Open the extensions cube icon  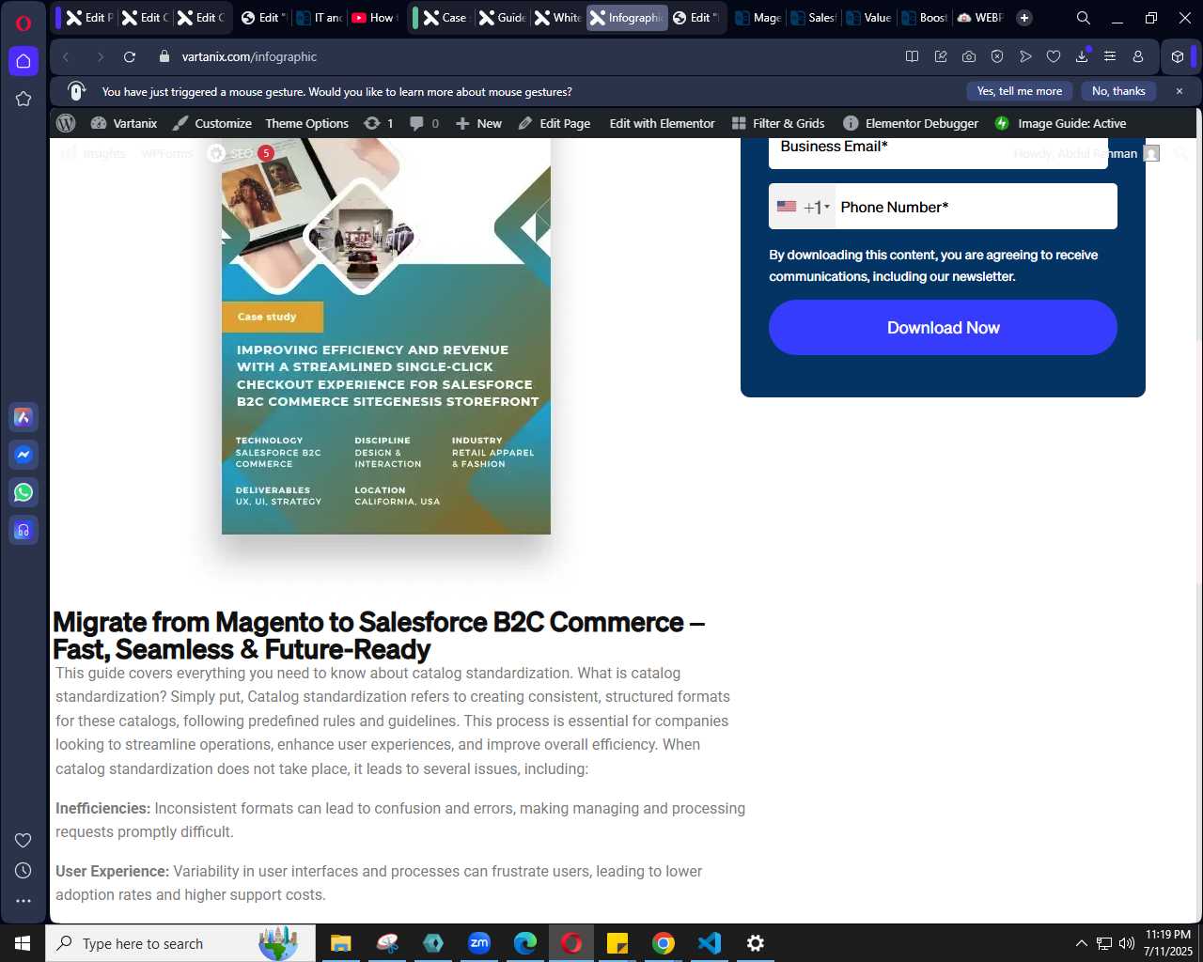1178,57
